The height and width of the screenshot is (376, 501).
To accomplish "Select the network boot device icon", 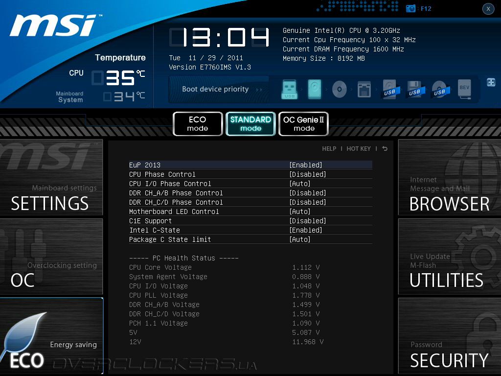I will coord(364,89).
